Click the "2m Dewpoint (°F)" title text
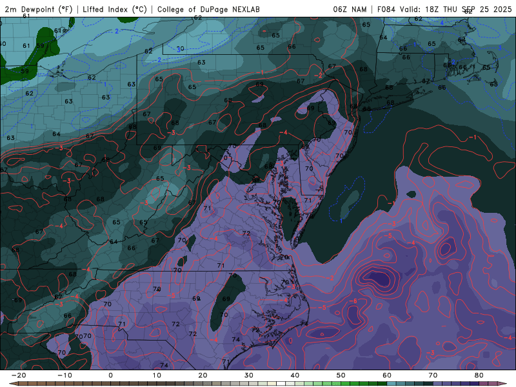This screenshot has width=516, height=387. (x=39, y=9)
